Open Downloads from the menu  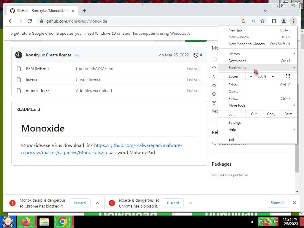257,61
